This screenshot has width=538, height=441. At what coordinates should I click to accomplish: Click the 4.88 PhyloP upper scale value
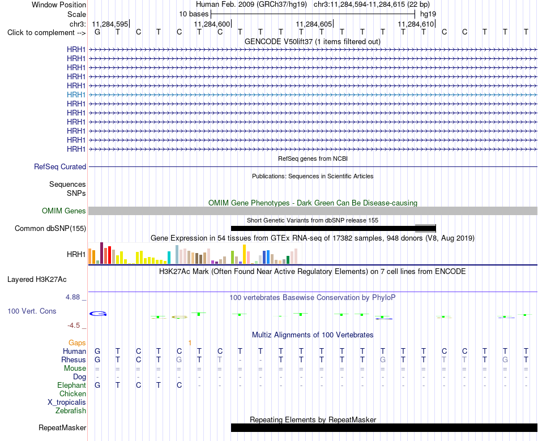(72, 297)
